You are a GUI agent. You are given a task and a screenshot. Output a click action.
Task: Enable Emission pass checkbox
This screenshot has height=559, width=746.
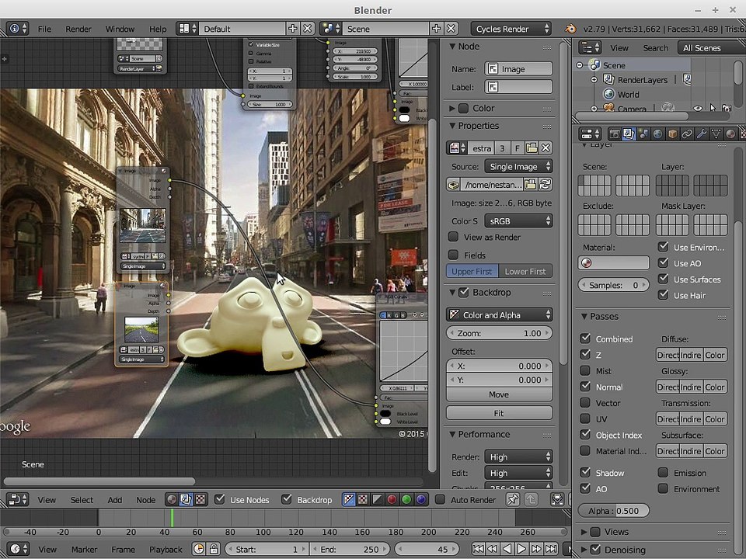coord(663,473)
